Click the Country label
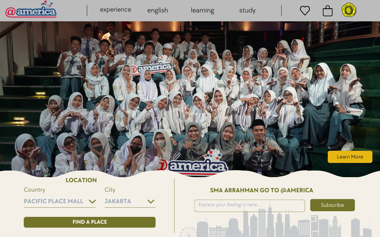 [x=34, y=190]
